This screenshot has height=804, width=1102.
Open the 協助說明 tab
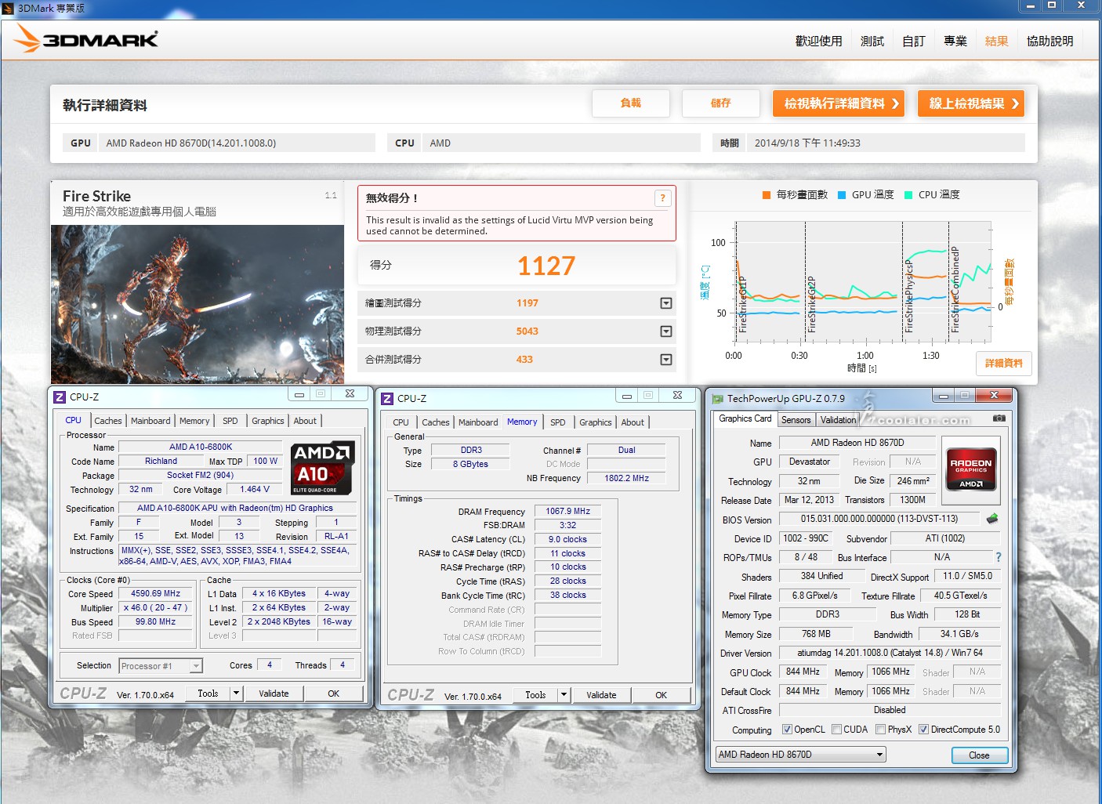[x=1049, y=41]
